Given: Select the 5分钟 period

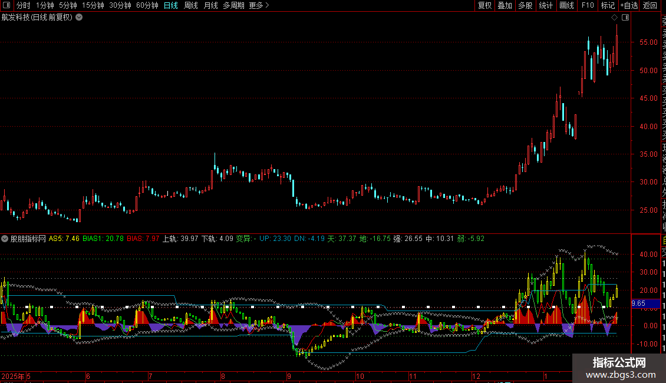Looking at the screenshot, I should click(x=68, y=5).
